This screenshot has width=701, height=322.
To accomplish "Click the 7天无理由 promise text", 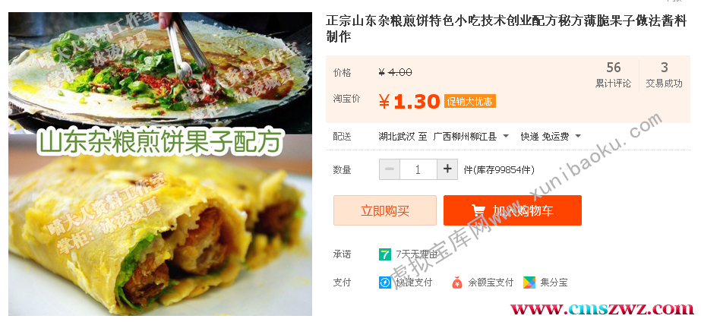I will 417,254.
